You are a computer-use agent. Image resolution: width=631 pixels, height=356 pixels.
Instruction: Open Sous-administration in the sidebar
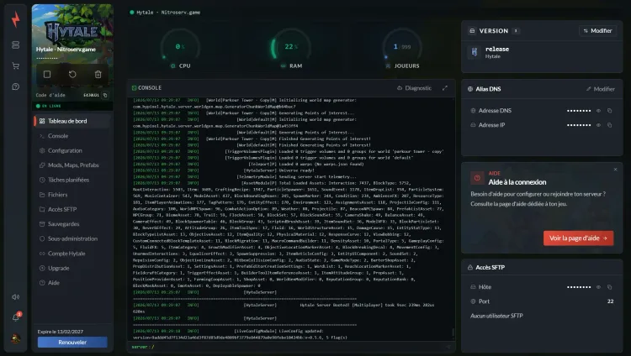pos(72,238)
